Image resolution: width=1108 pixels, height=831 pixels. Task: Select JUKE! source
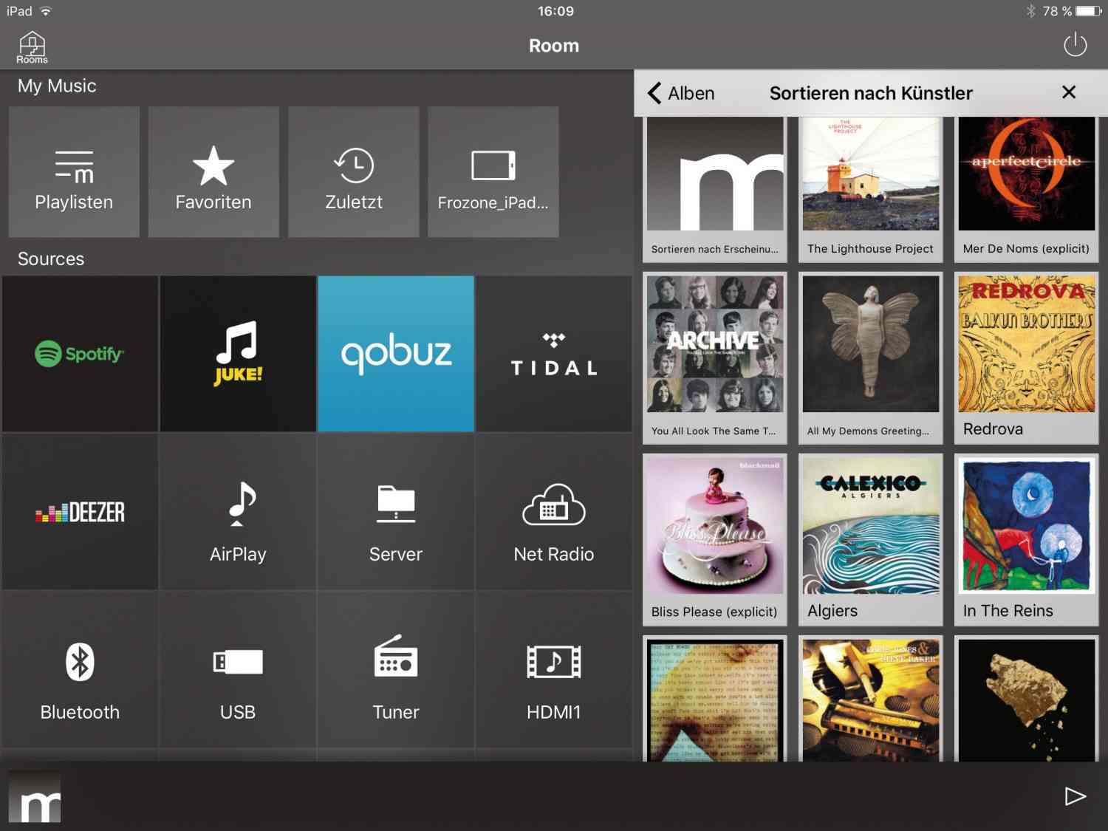(x=238, y=353)
